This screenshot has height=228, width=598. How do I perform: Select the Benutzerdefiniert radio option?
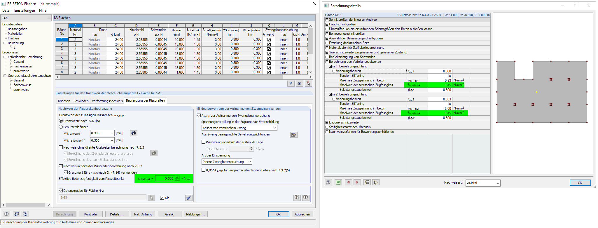(x=61, y=127)
